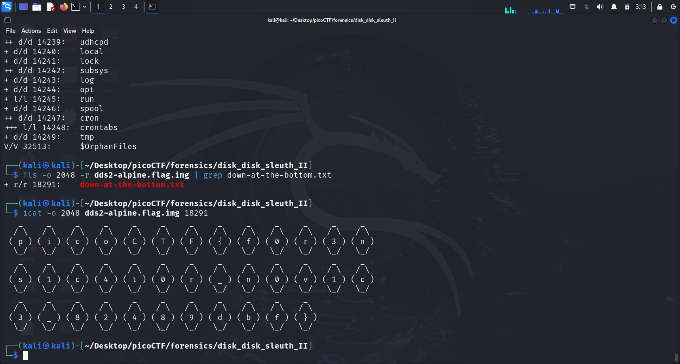Click the battery power manager icon
The image size is (680, 364).
627,7
